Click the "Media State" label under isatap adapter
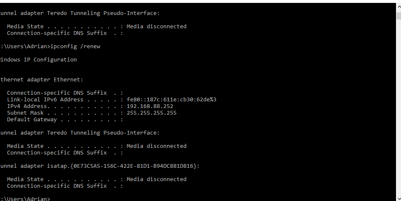 (25, 179)
